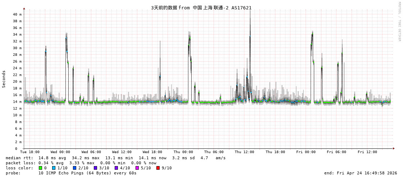Click the light blue 1/10 loss swatch
The image size is (403, 178).
(x=54, y=168)
